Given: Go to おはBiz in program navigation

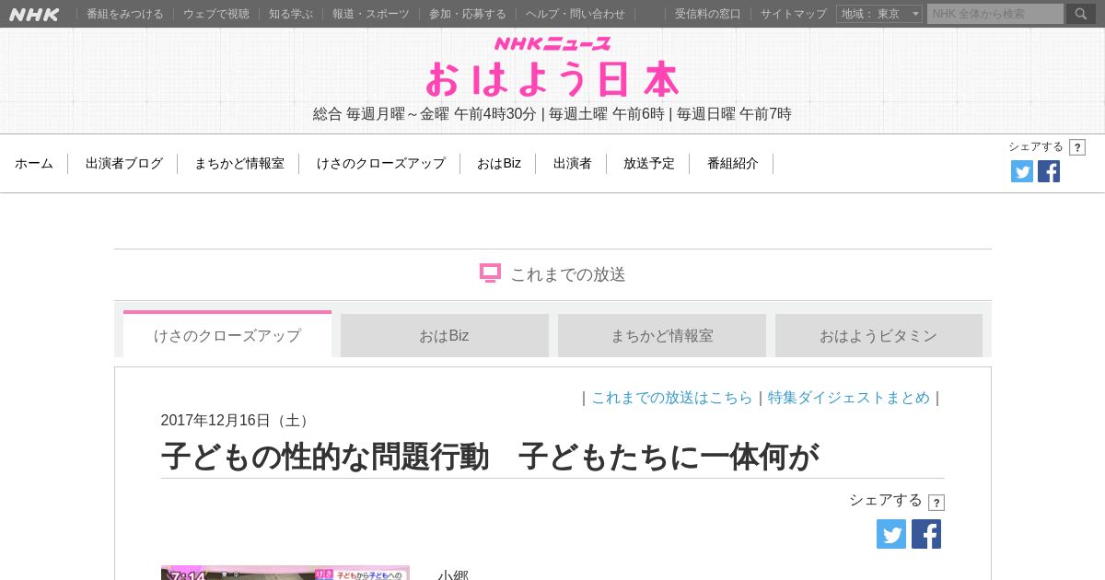Looking at the screenshot, I should 499,163.
